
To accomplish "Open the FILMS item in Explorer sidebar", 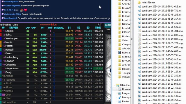I will coord(124,53).
